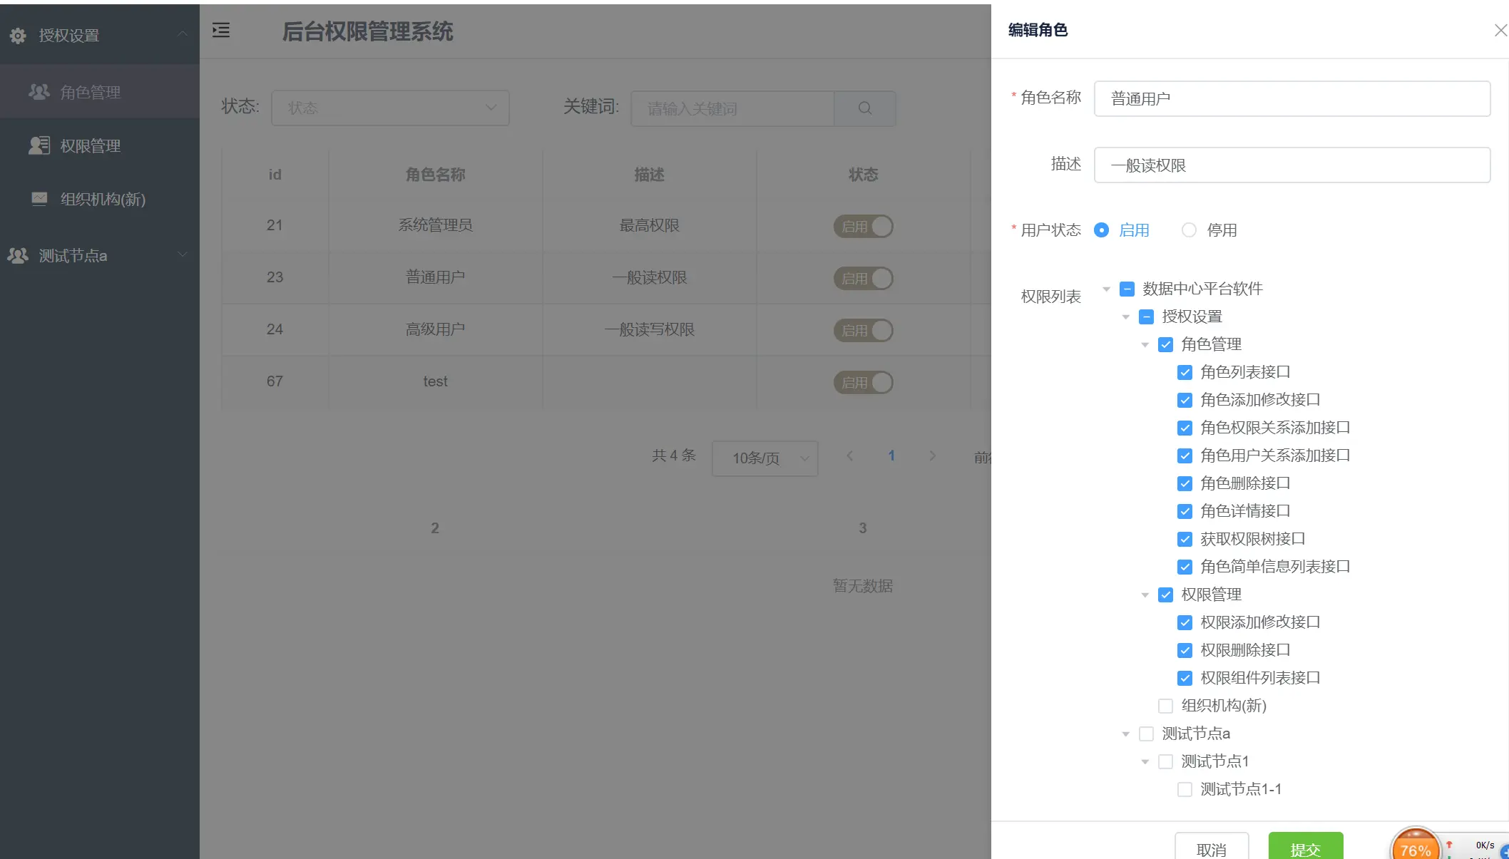Click the 角色名称 input field
This screenshot has width=1509, height=859.
(1291, 98)
